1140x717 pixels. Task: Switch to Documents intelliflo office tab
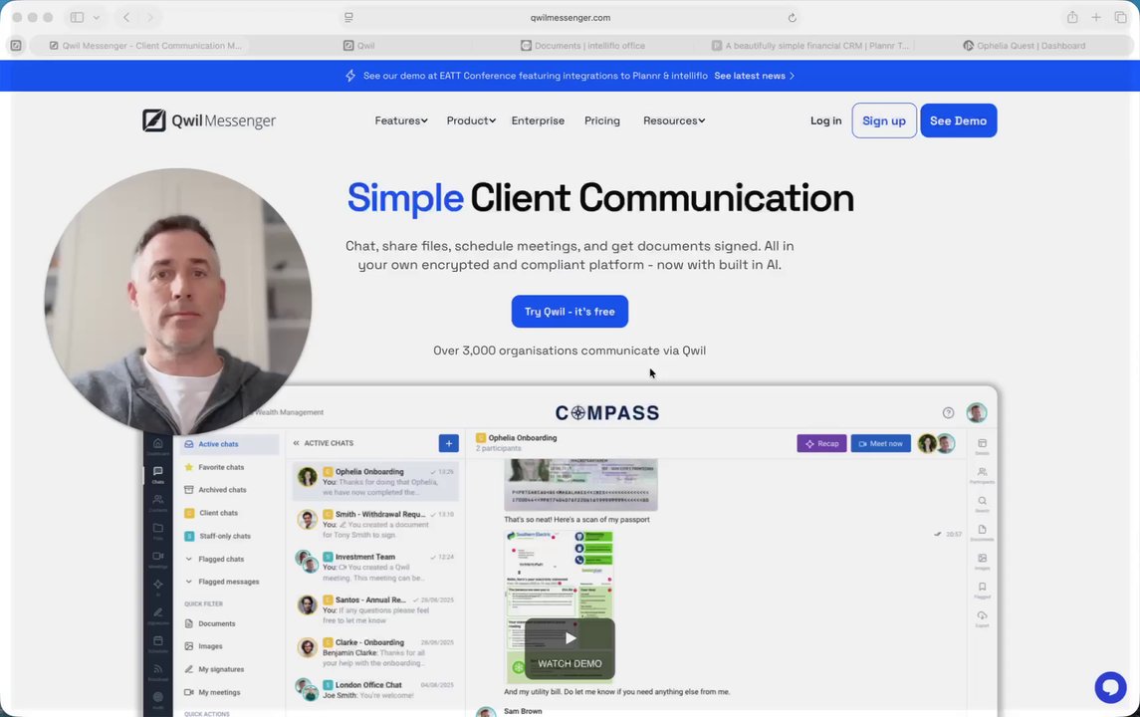(x=583, y=45)
